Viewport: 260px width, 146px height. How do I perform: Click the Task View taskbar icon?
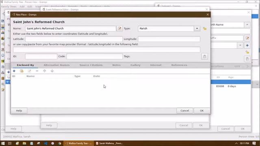pos(10,143)
